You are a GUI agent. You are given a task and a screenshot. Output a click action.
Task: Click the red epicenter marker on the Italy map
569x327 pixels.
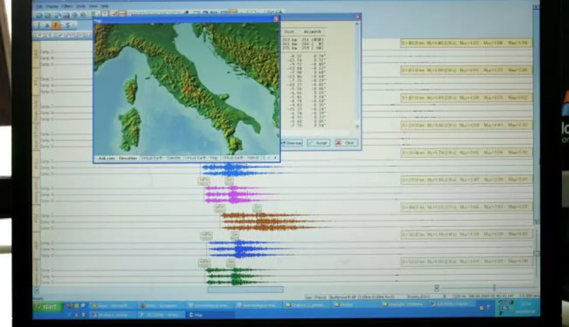pyautogui.click(x=187, y=89)
